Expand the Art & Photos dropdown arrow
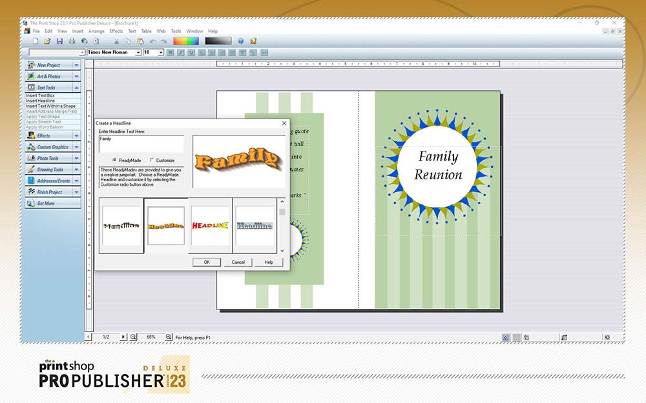646x403 pixels. (77, 76)
